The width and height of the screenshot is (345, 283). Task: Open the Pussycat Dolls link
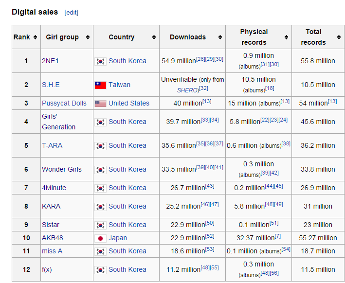pyautogui.click(x=64, y=103)
